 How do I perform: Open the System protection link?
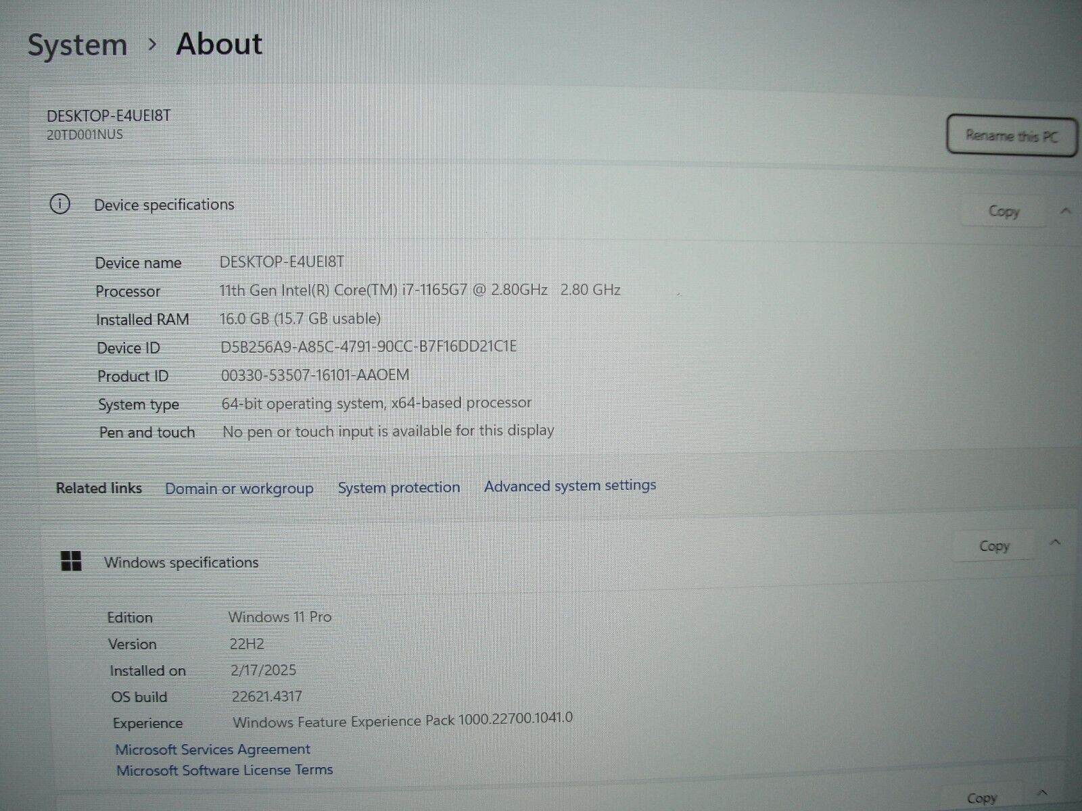[398, 487]
